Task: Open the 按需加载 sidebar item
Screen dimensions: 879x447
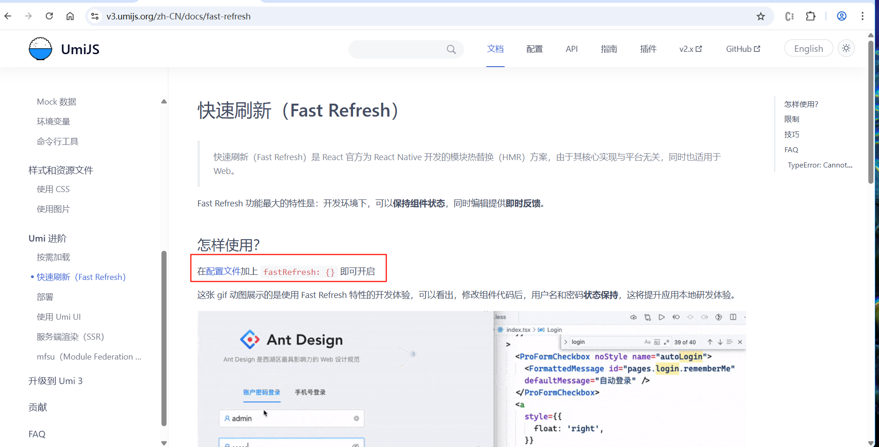Action: [53, 257]
